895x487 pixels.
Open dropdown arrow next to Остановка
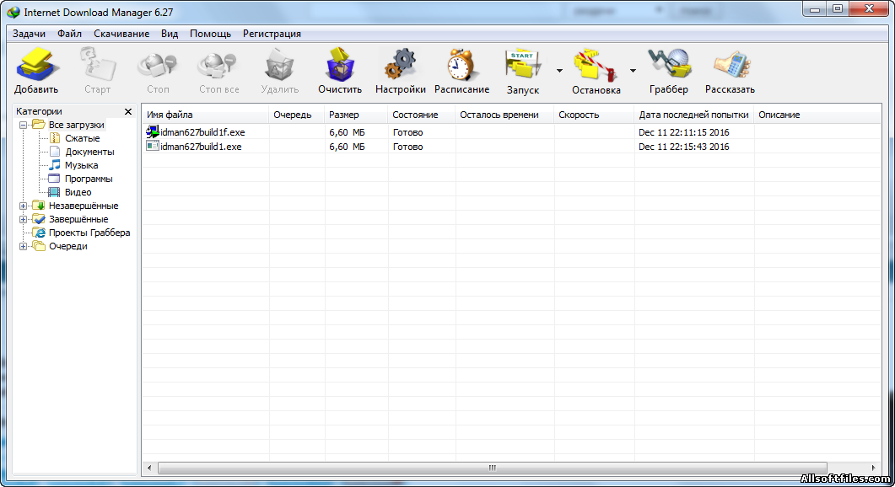(x=633, y=71)
